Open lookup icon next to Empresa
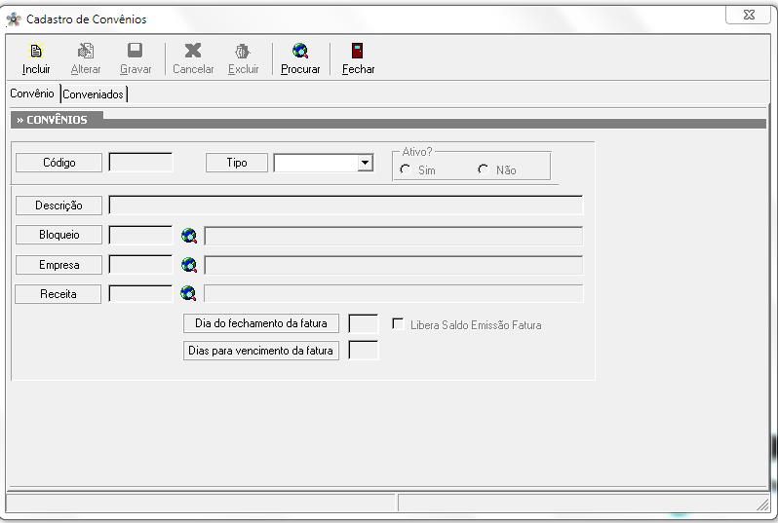Viewport: 778px width, 523px height. [189, 265]
